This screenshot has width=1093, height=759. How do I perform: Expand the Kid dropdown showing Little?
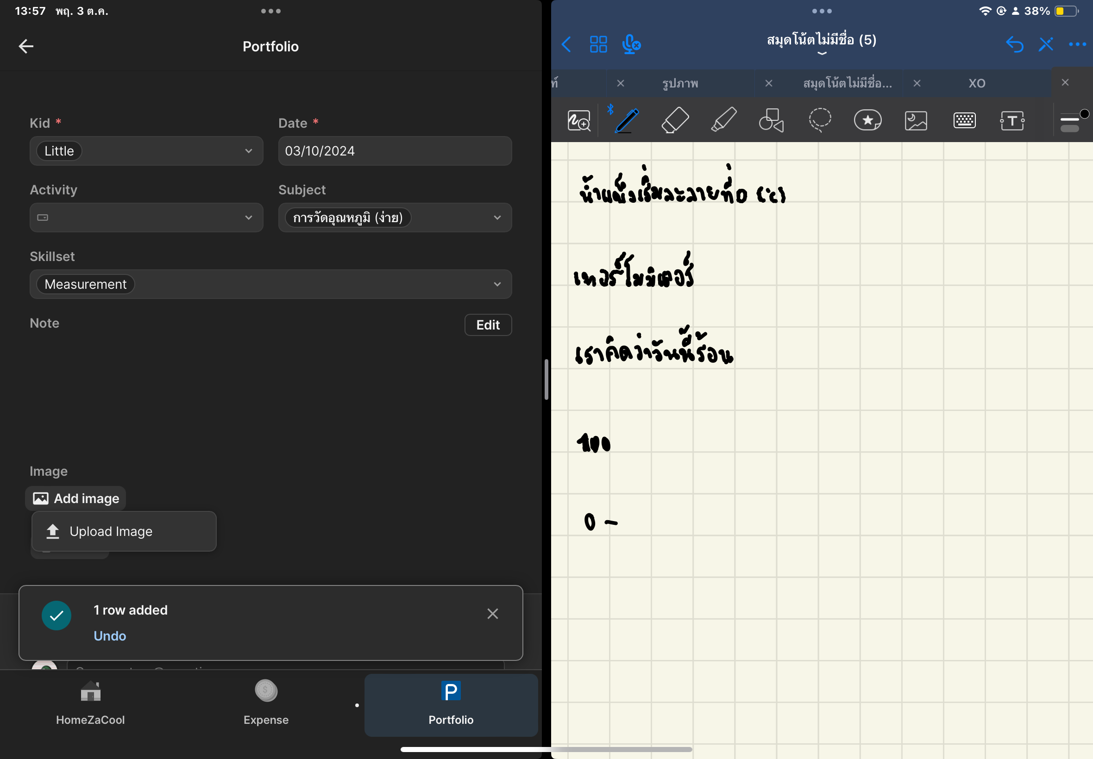click(146, 151)
